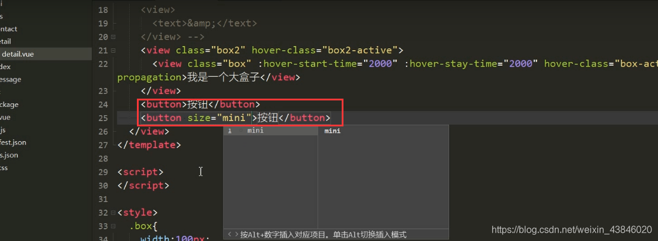Click the "box2-active" hover-class value on line 21
The width and height of the screenshot is (658, 241).
359,51
